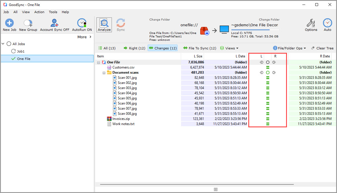The height and width of the screenshot is (193, 337).
Task: Click left arrow on Document scans row
Action: tap(261, 73)
